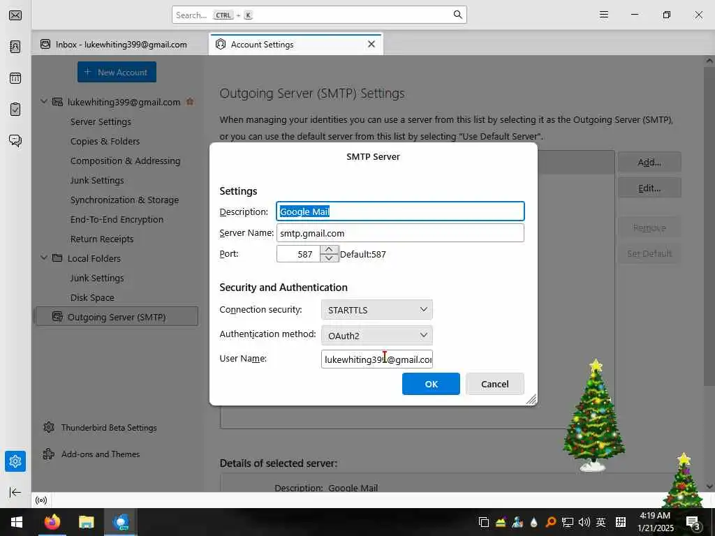The image size is (715, 536).
Task: Open Composition & Addressing settings
Action: (126, 161)
